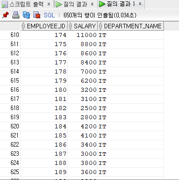Click sort arrows icon in EMPLOYEE_ID header
This screenshot has height=180, width=179.
coord(23,26)
